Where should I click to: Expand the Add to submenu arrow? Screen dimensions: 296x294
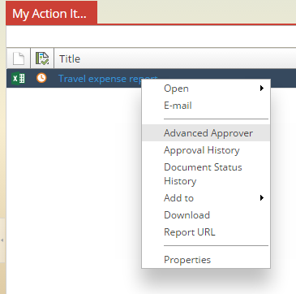[261, 198]
